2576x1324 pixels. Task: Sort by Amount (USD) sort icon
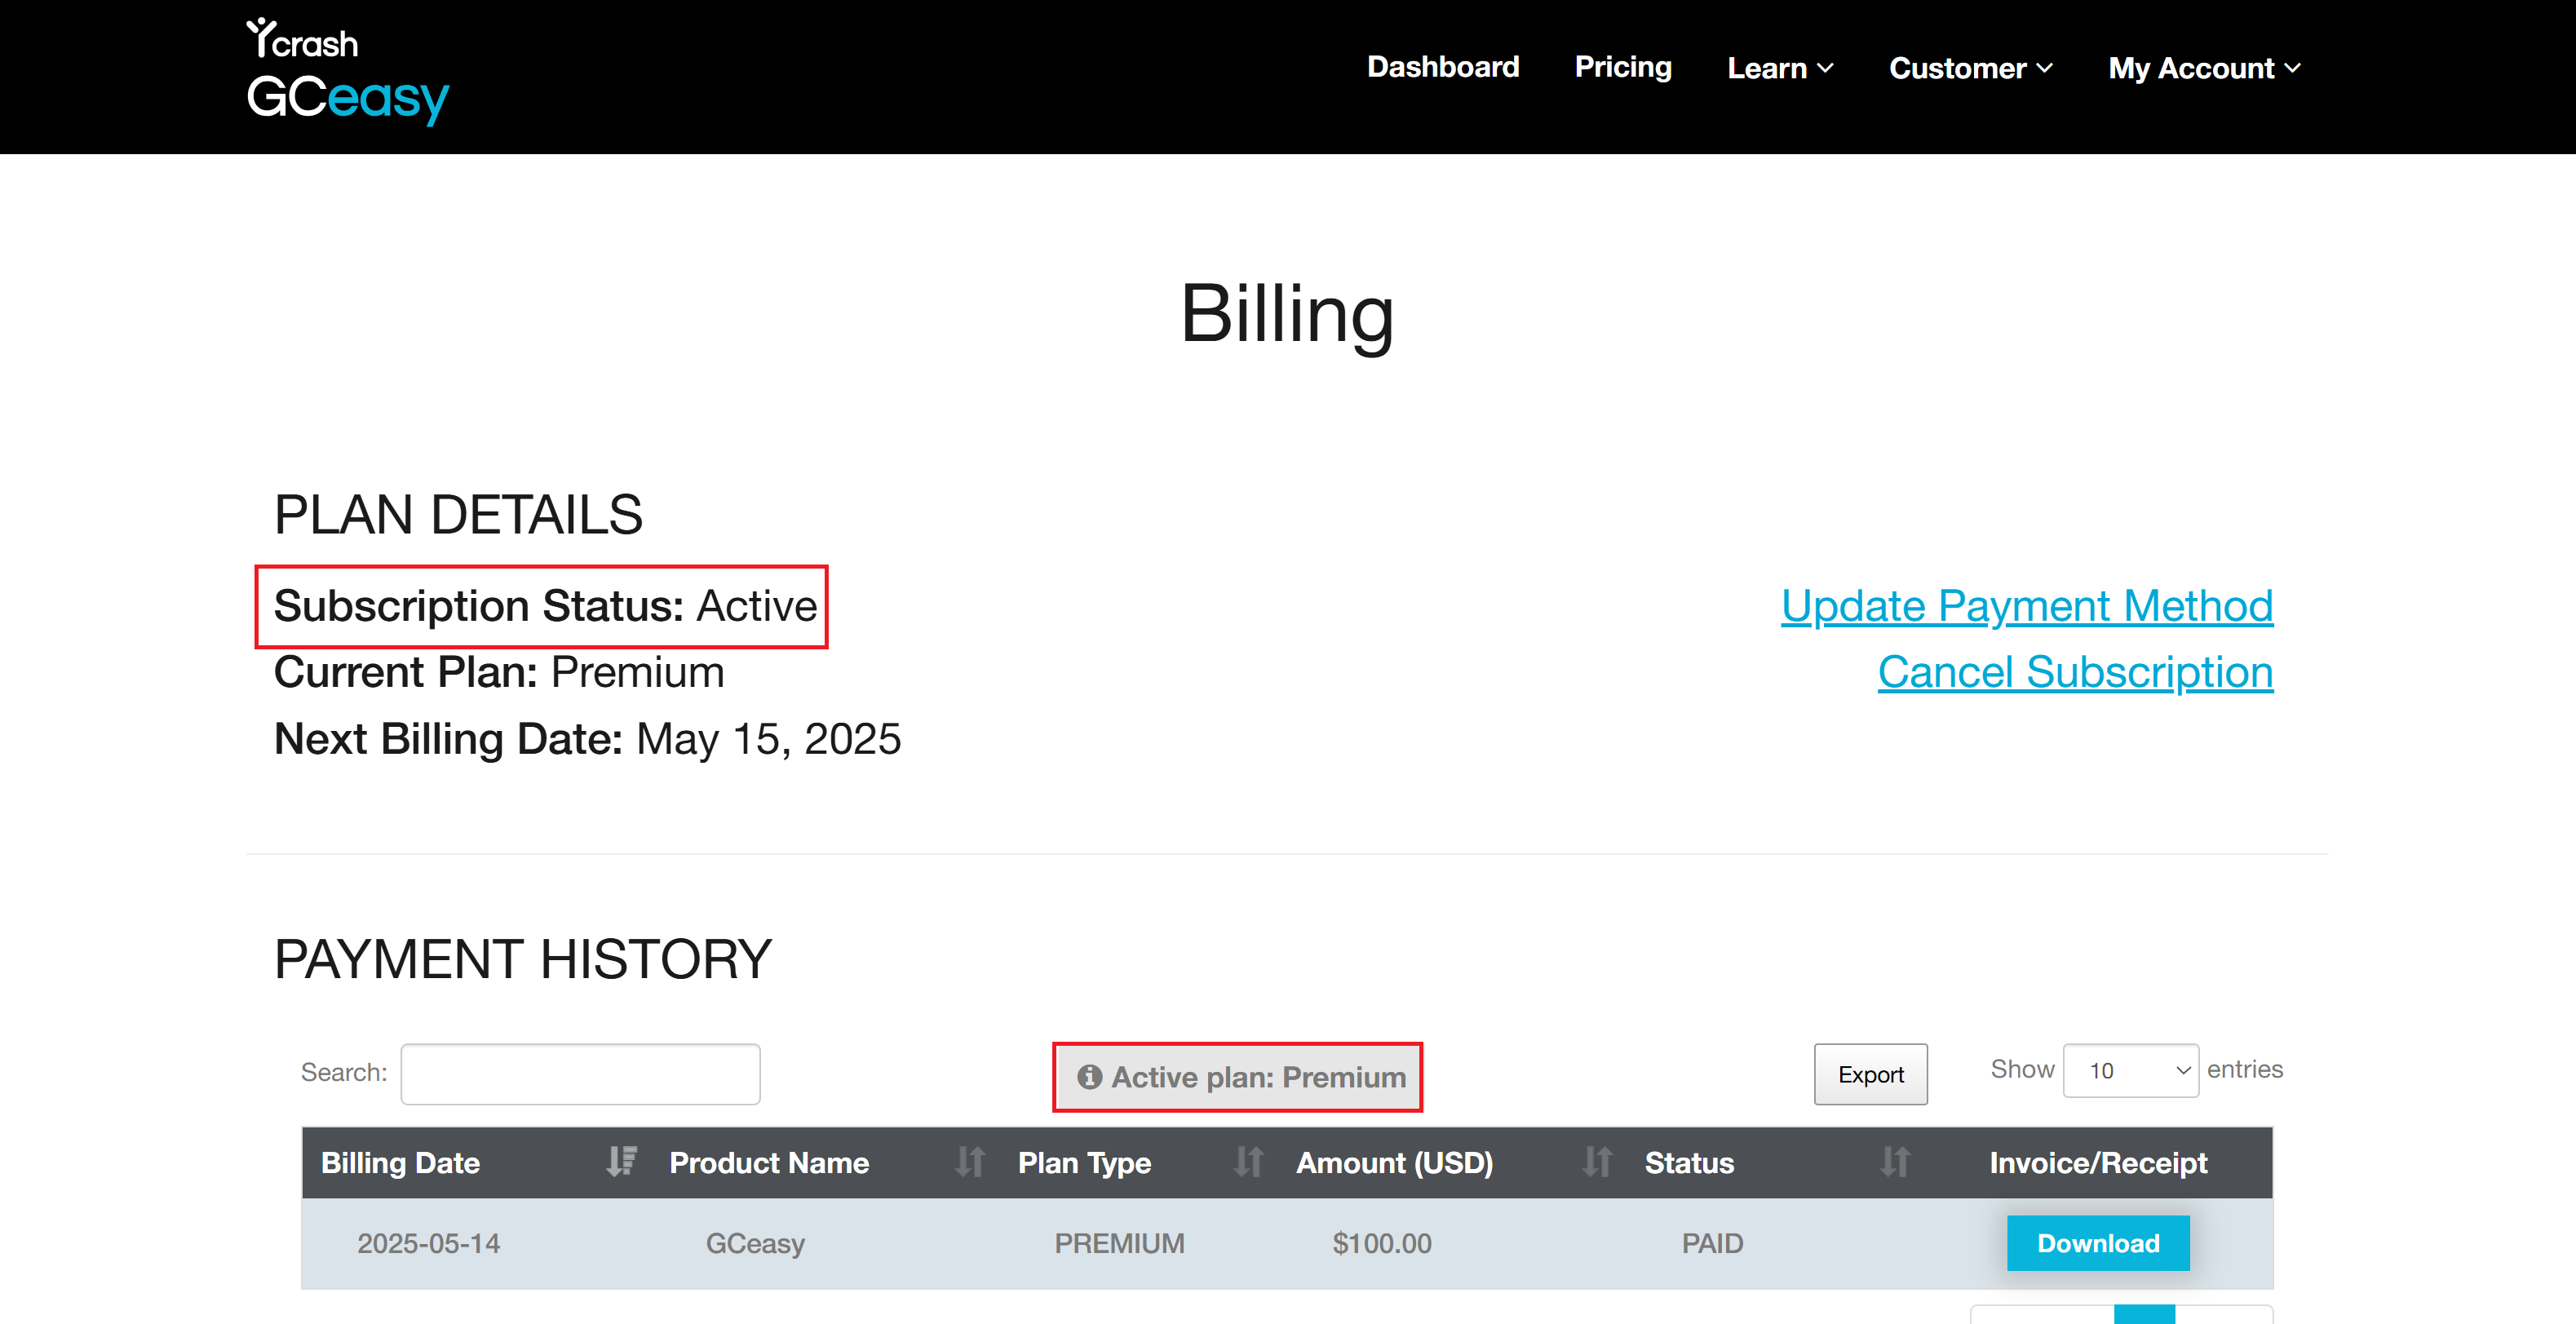[x=1596, y=1162]
